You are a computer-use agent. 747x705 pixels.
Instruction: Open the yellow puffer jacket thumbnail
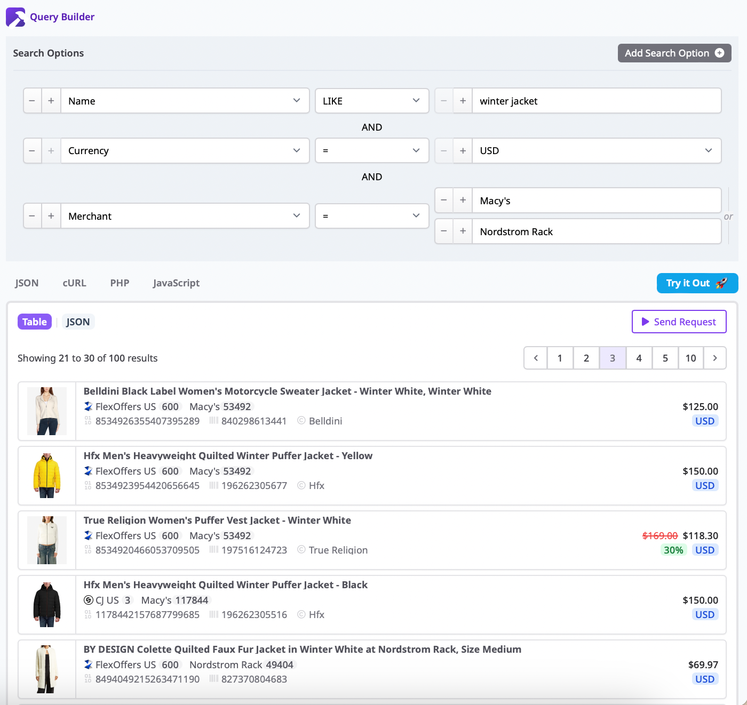tap(47, 476)
